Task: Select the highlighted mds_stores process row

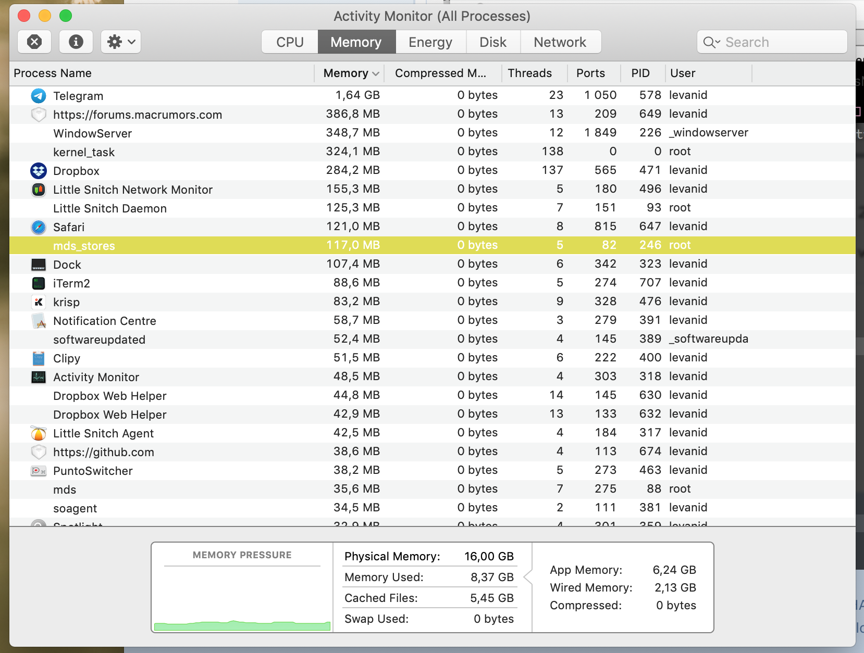Action: point(433,245)
